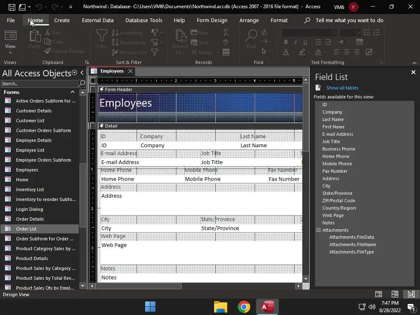
Task: Click the Help tab
Action: [179, 21]
